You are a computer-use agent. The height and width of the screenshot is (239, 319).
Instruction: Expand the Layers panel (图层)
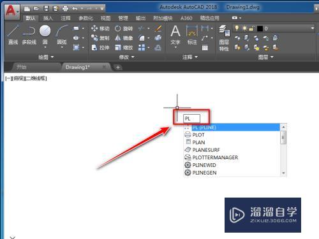[265, 57]
